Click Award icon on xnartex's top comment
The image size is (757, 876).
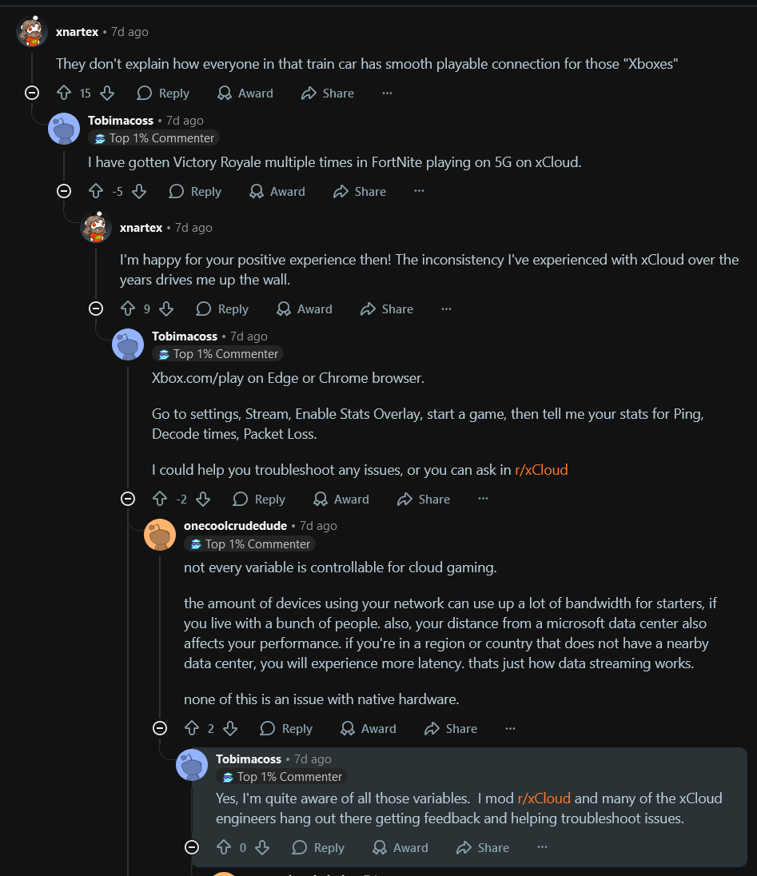[x=245, y=94]
